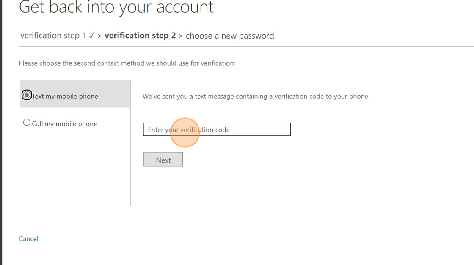Viewport: 474px width, 265px height.
Task: Click the "Call my mobile phone" label text
Action: [x=65, y=124]
